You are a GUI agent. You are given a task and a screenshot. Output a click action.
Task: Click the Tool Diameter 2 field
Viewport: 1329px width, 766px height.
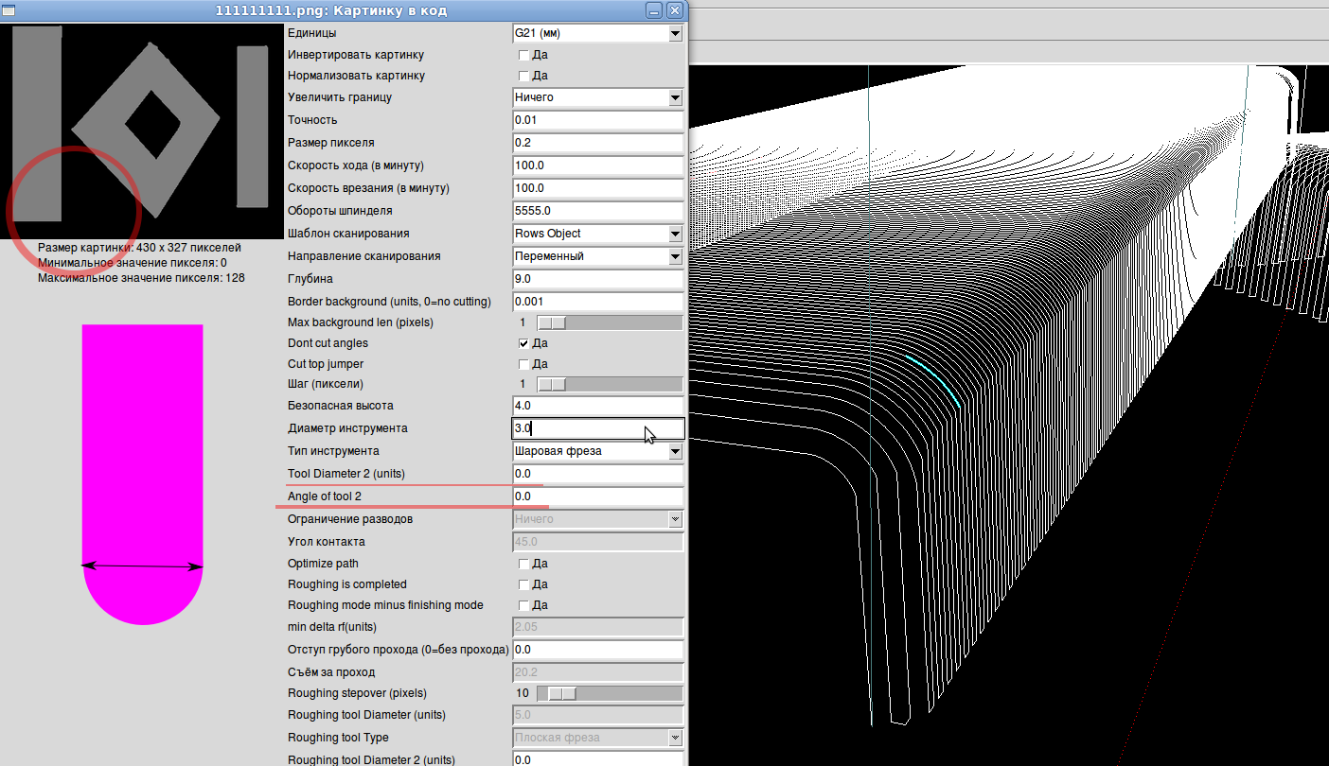click(597, 474)
